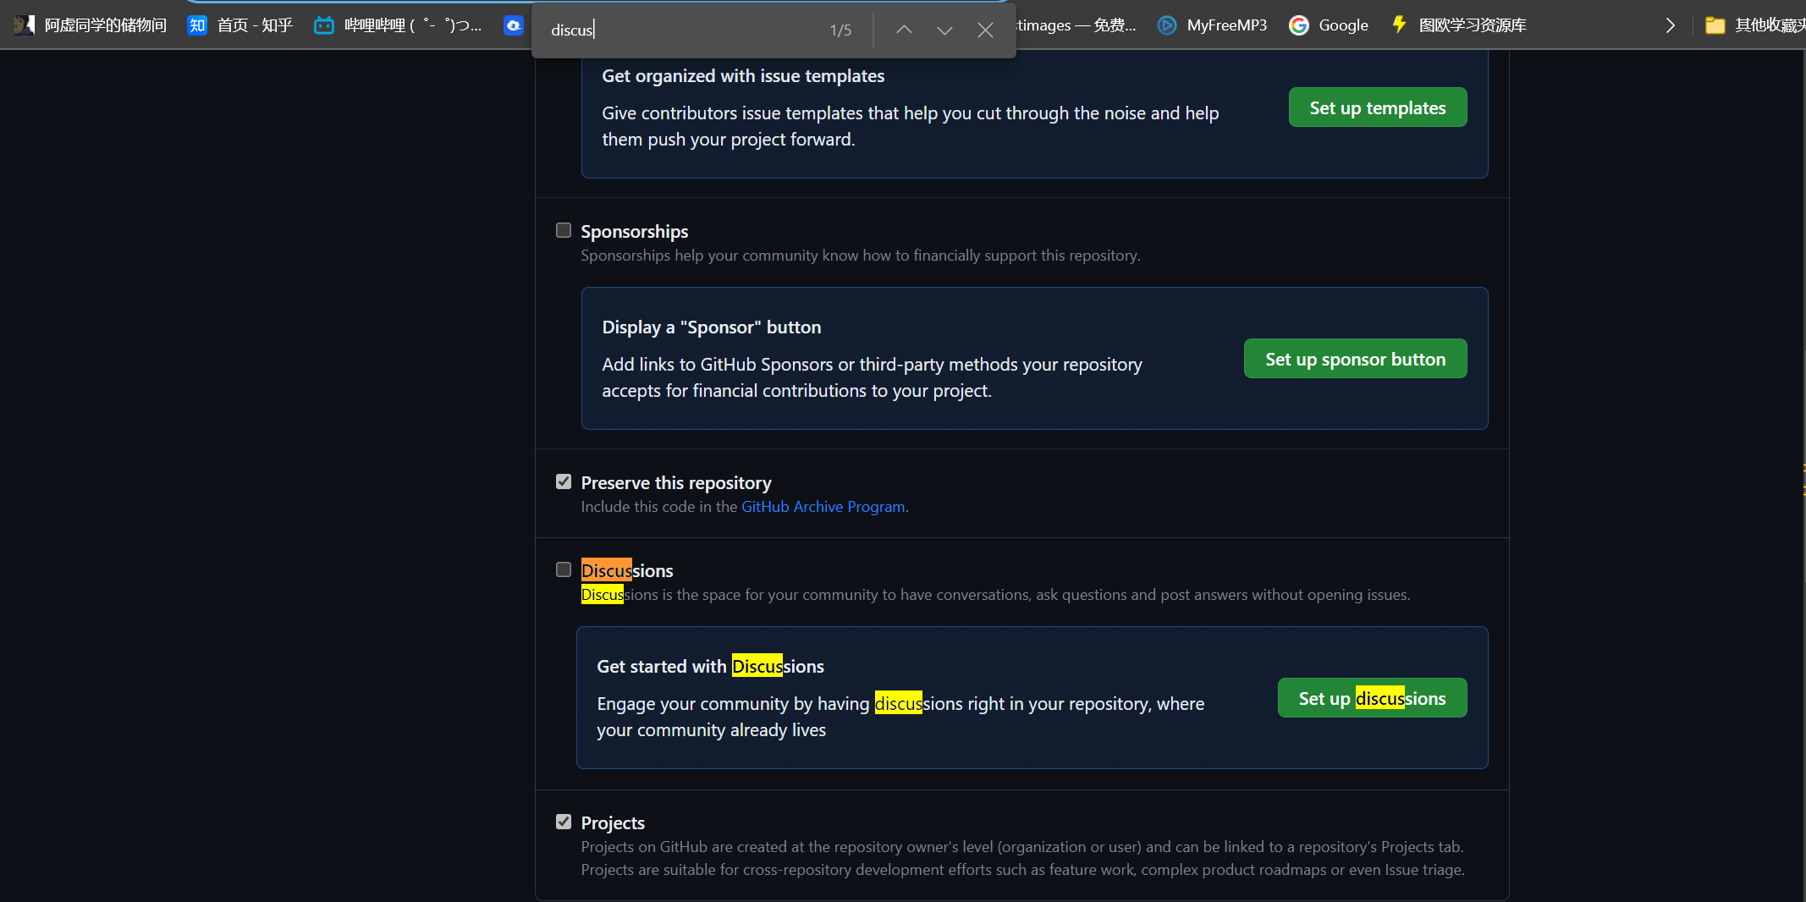Uncheck Preserve this repository
This screenshot has height=902, width=1806.
pos(564,482)
